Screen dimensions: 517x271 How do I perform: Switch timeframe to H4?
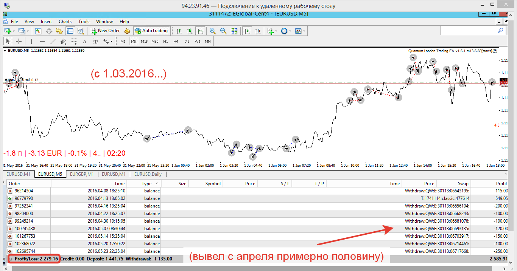coord(176,41)
